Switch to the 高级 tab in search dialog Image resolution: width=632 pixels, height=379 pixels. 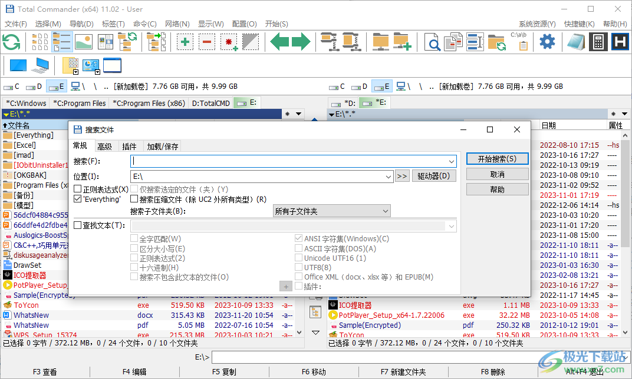105,147
